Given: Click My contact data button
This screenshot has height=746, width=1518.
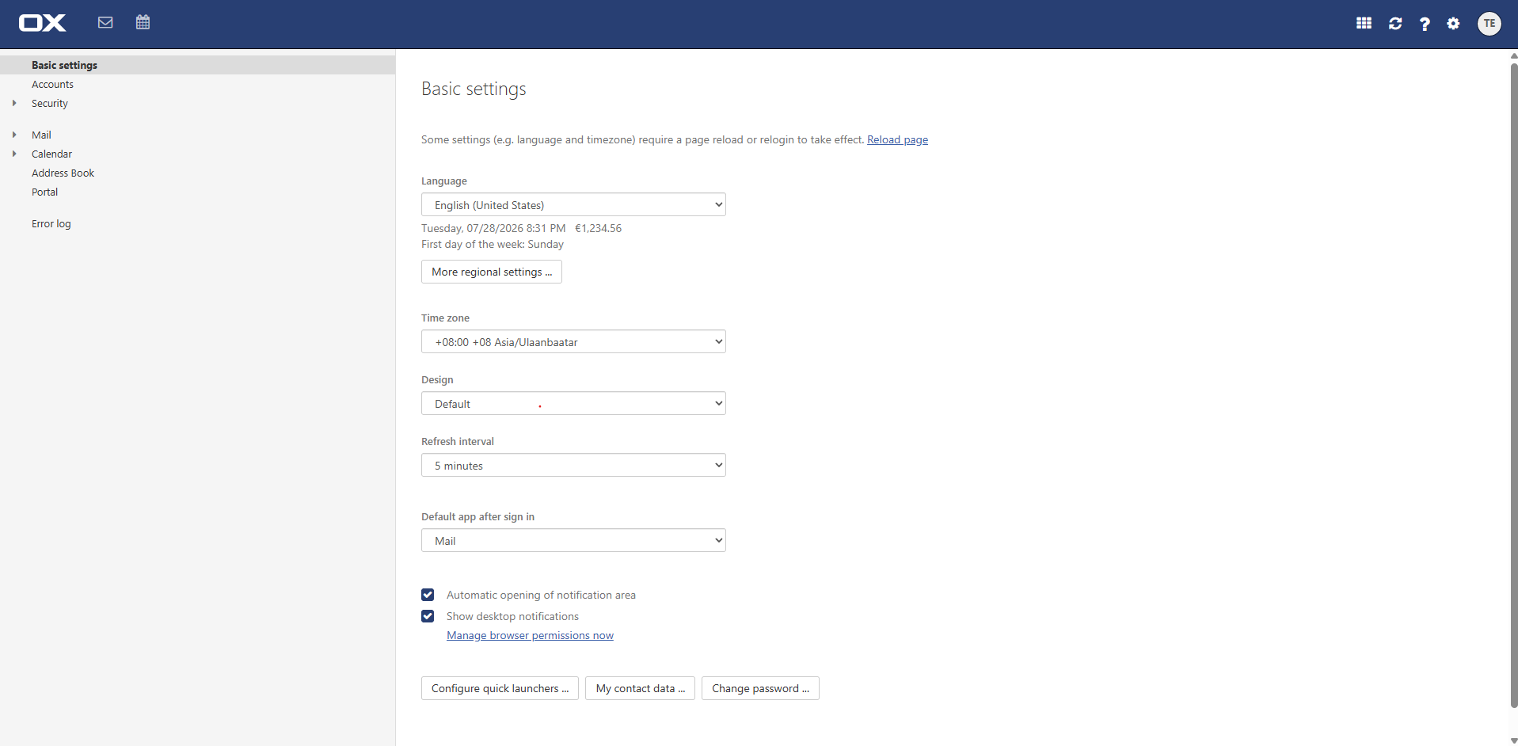Looking at the screenshot, I should [x=640, y=688].
